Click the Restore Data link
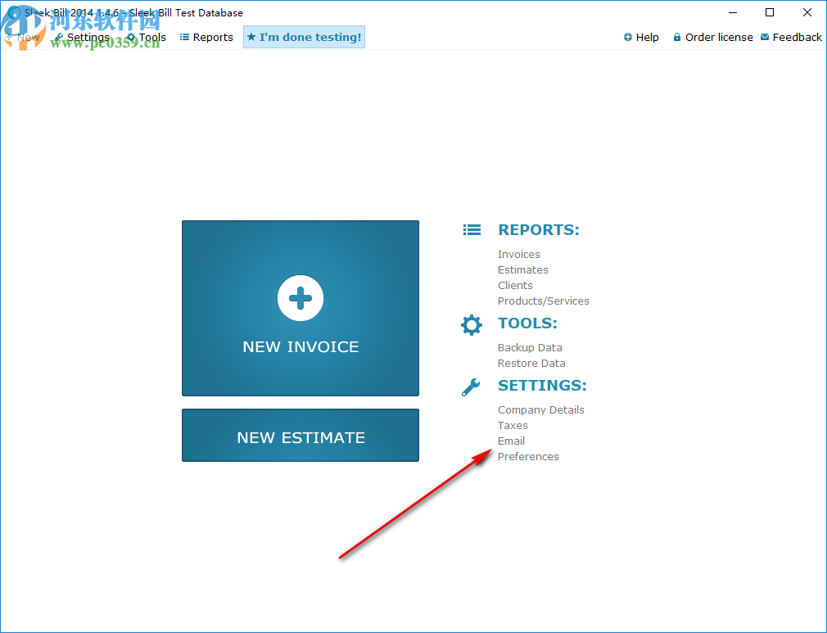The height and width of the screenshot is (633, 827). (531, 363)
